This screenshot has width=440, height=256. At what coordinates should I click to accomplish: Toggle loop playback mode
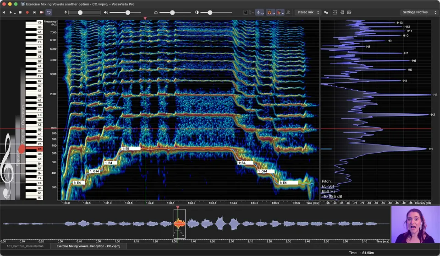49,12
